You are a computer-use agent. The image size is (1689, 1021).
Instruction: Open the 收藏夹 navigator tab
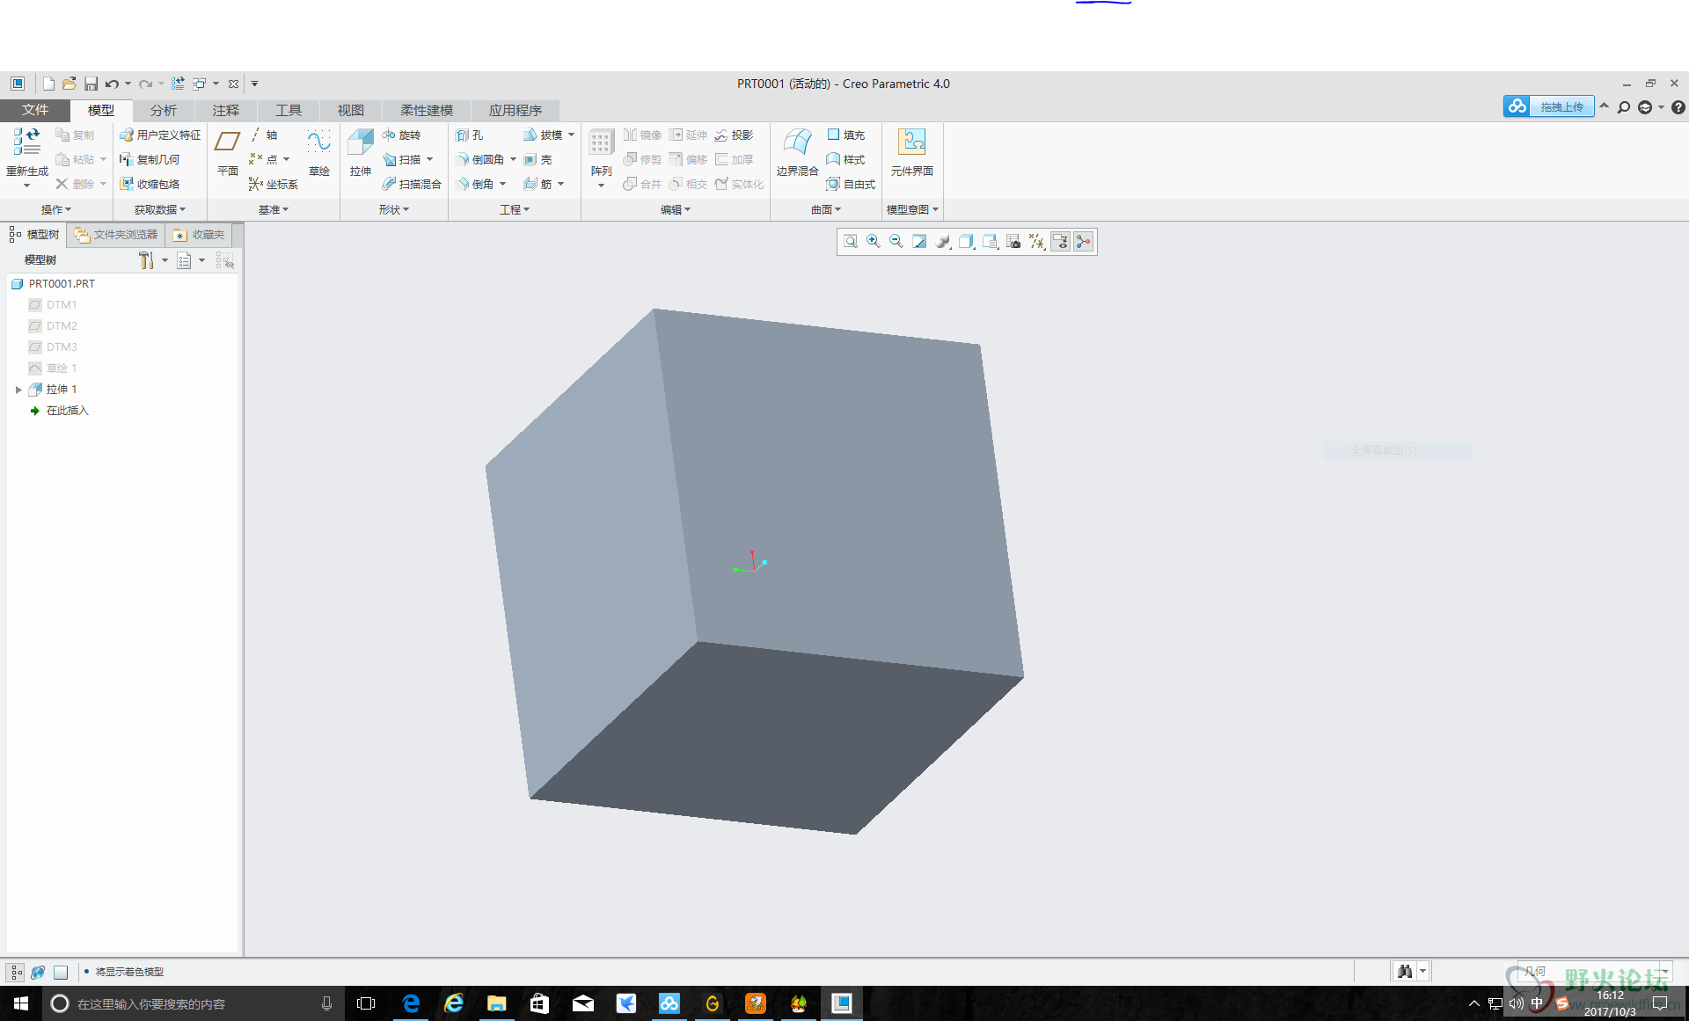[200, 235]
